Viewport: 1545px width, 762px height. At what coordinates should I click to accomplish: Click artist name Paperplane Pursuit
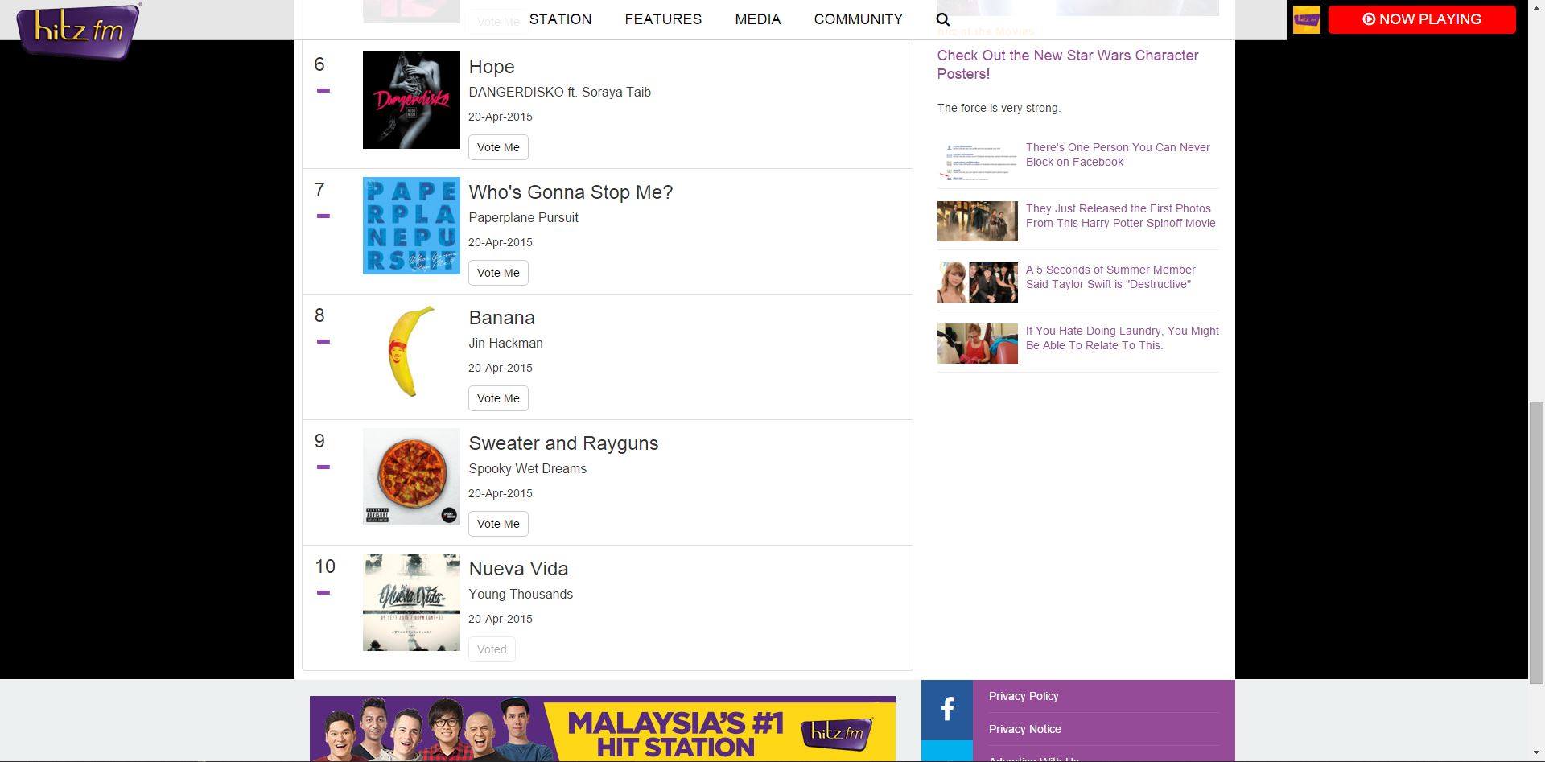[x=523, y=217]
